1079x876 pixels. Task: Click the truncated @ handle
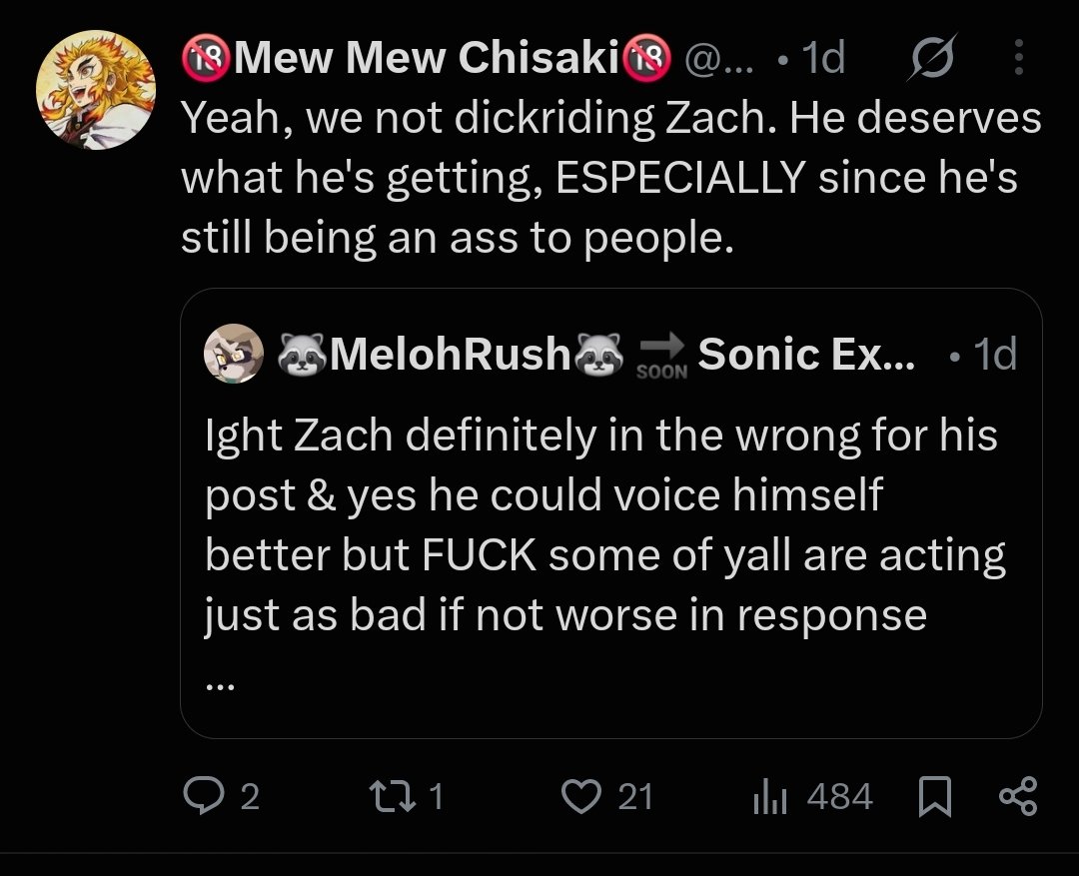(718, 58)
